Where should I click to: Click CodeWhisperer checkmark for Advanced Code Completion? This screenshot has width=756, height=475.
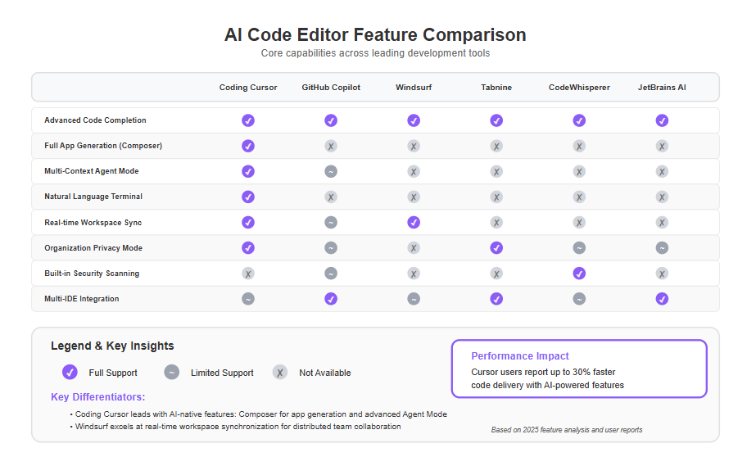579,120
